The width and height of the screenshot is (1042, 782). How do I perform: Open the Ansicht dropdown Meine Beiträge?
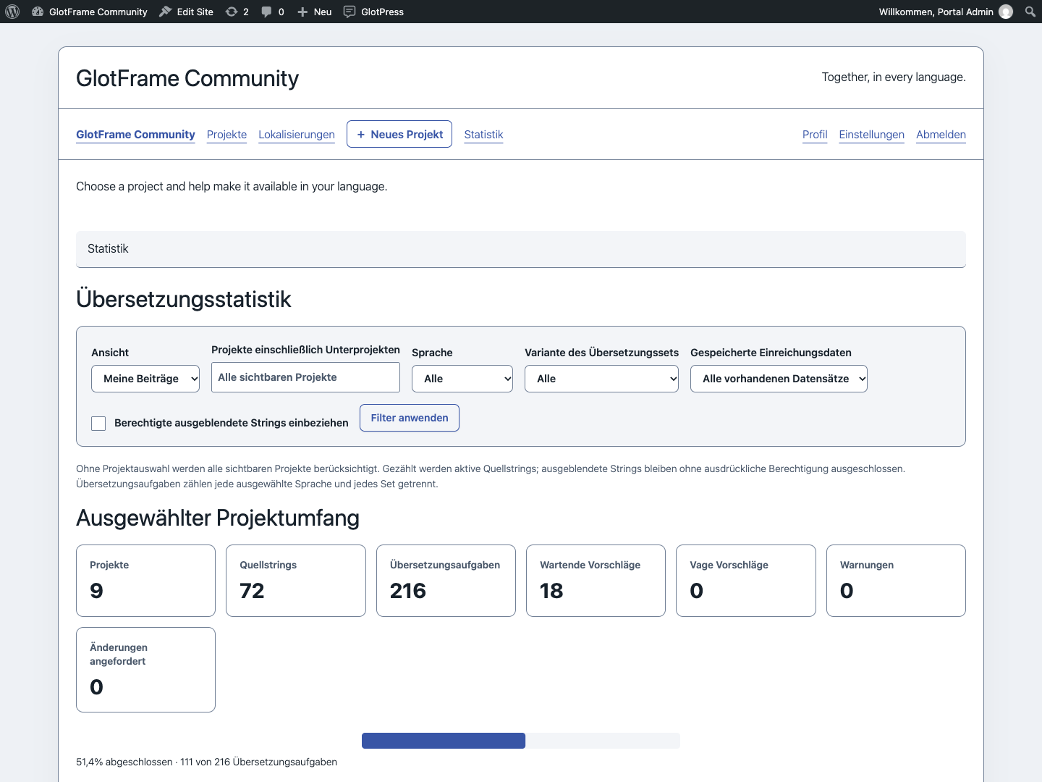tap(145, 379)
